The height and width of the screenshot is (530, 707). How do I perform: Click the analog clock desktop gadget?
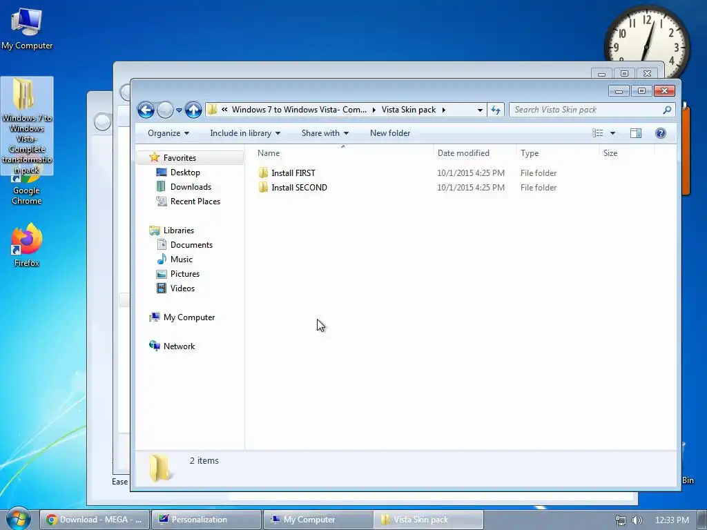point(647,41)
